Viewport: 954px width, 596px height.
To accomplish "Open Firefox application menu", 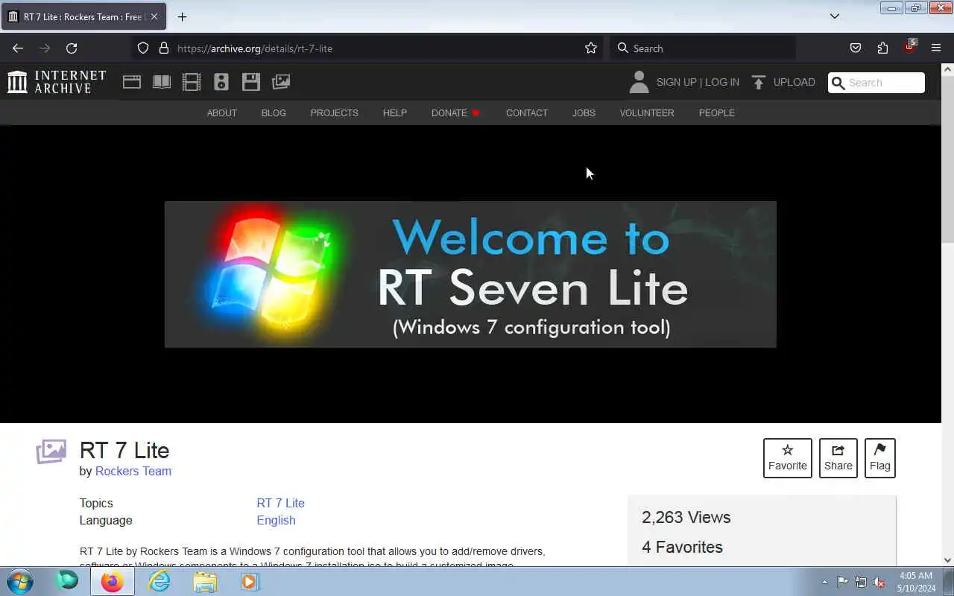I will click(936, 48).
